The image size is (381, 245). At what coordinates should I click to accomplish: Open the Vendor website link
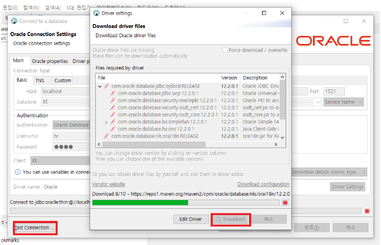tap(109, 184)
